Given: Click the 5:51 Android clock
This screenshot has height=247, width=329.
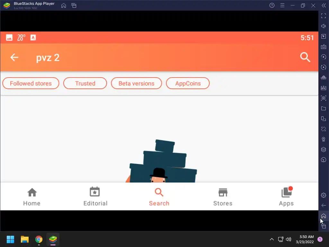Looking at the screenshot, I should (307, 38).
